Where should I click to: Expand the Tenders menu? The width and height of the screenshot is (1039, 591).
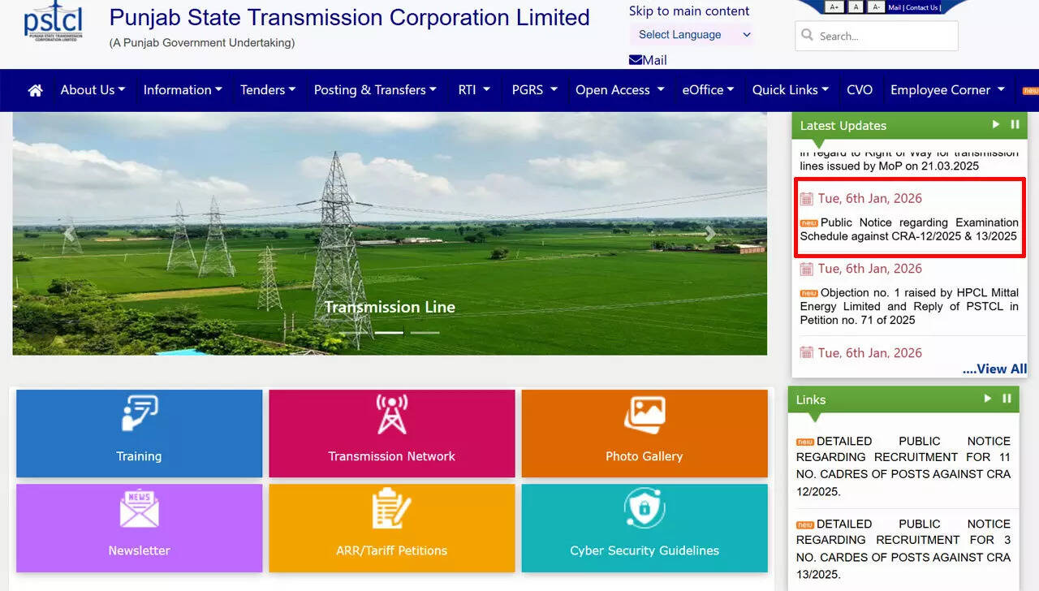(267, 90)
